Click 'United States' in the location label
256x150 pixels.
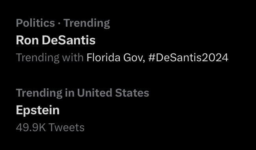pos(113,93)
